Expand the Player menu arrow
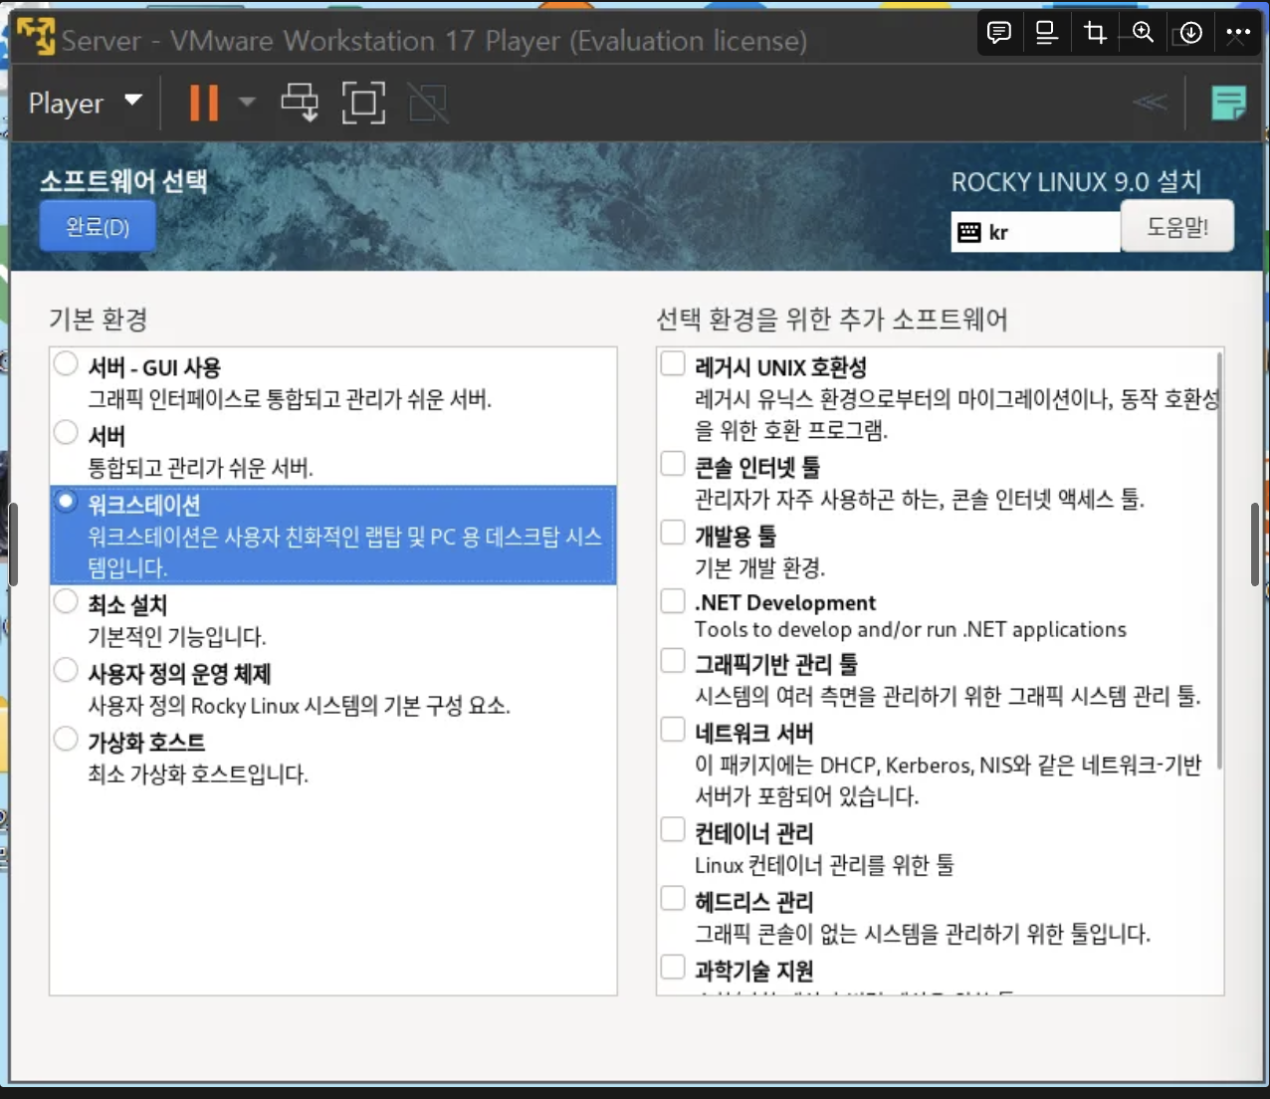 pyautogui.click(x=133, y=101)
